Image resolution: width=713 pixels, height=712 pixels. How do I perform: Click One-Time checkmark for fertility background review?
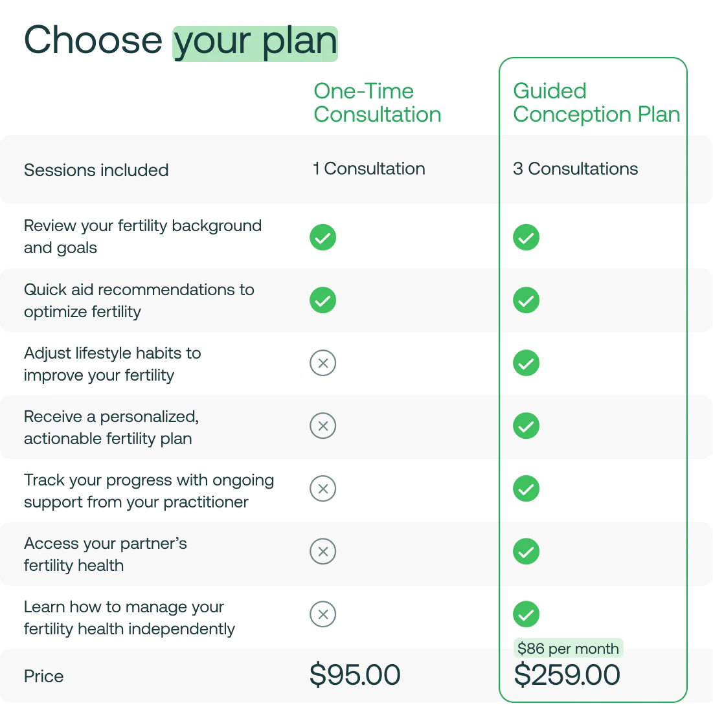tap(323, 238)
